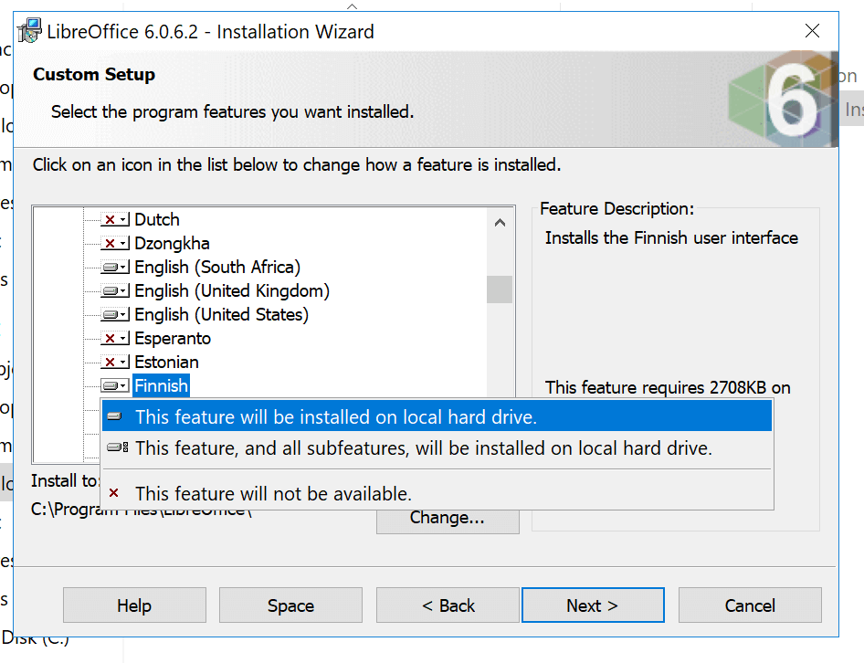Open the Help dialog

pos(133,605)
